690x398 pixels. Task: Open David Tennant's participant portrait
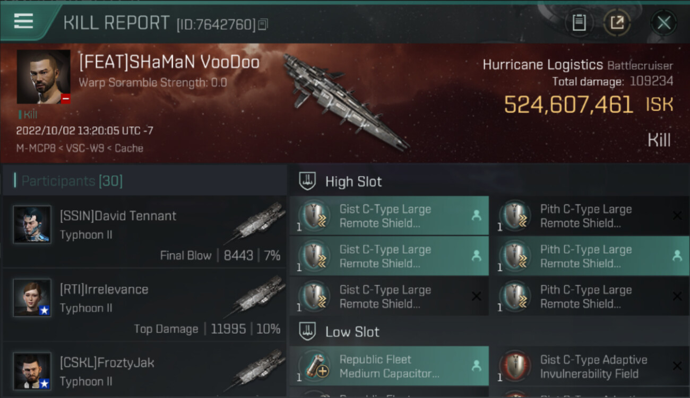(x=32, y=224)
